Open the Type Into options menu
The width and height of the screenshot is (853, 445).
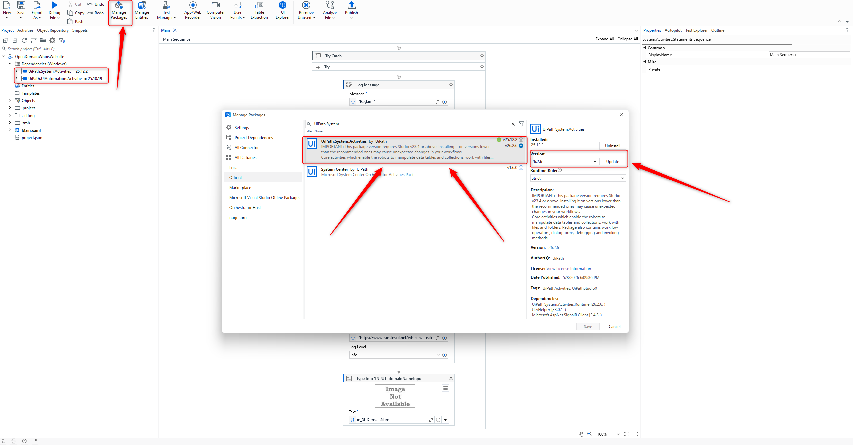click(445, 388)
